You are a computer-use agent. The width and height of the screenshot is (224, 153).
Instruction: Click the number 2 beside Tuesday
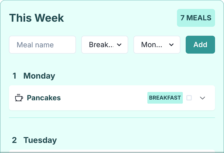[15, 140]
